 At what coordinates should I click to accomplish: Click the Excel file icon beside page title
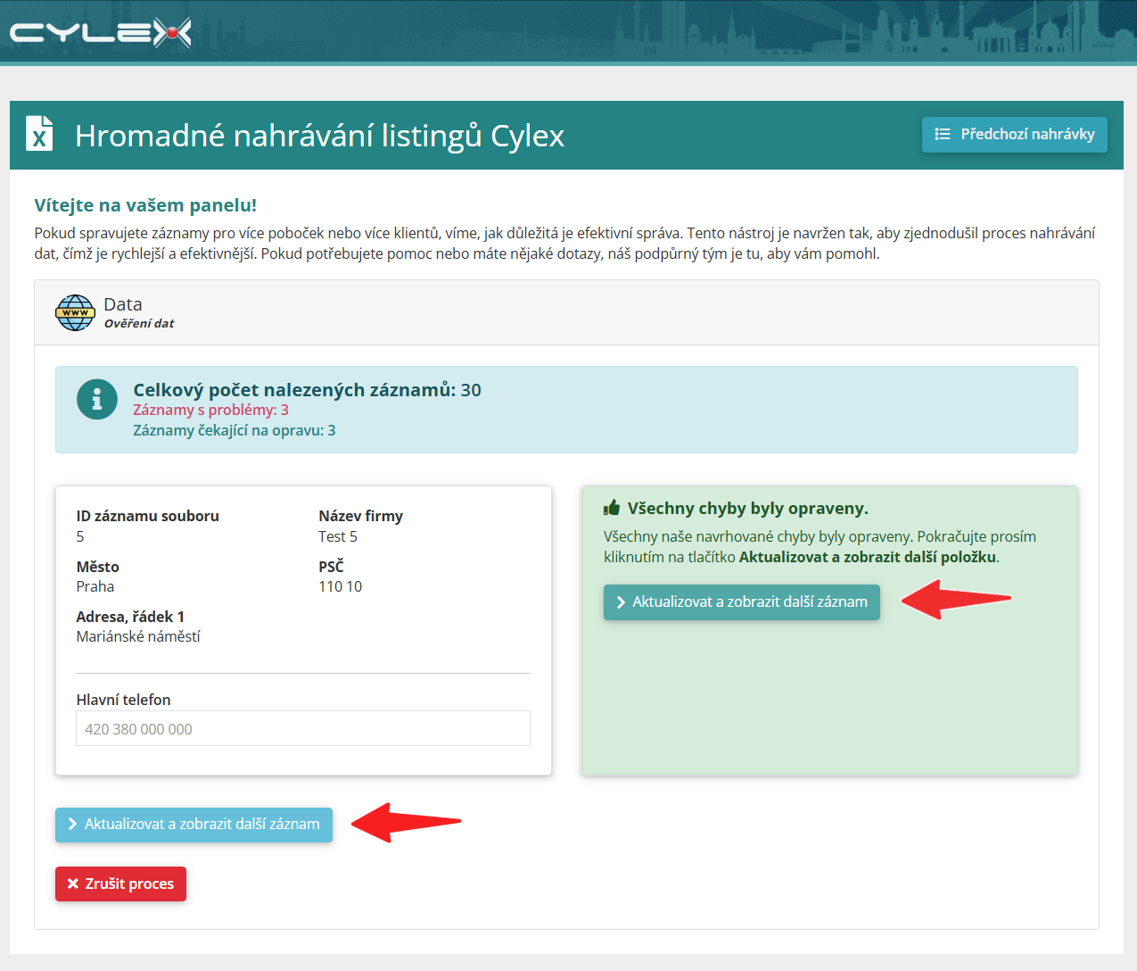click(39, 135)
